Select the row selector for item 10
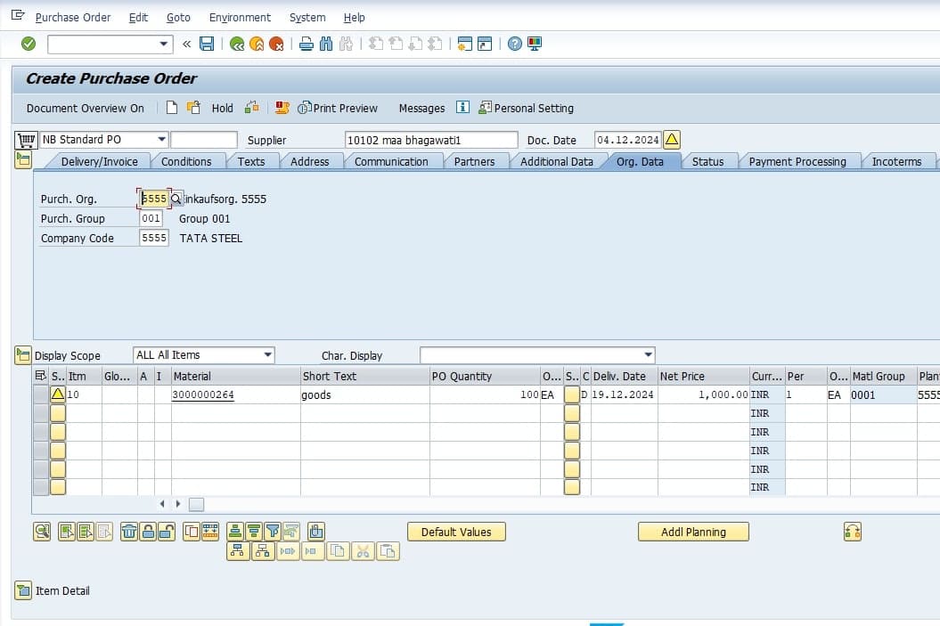 41,394
